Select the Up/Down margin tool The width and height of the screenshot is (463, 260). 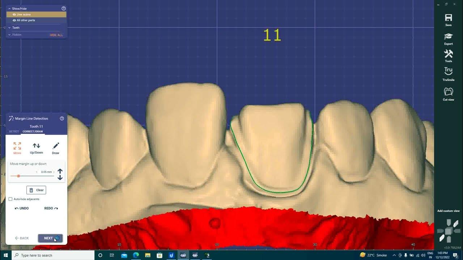pyautogui.click(x=37, y=148)
